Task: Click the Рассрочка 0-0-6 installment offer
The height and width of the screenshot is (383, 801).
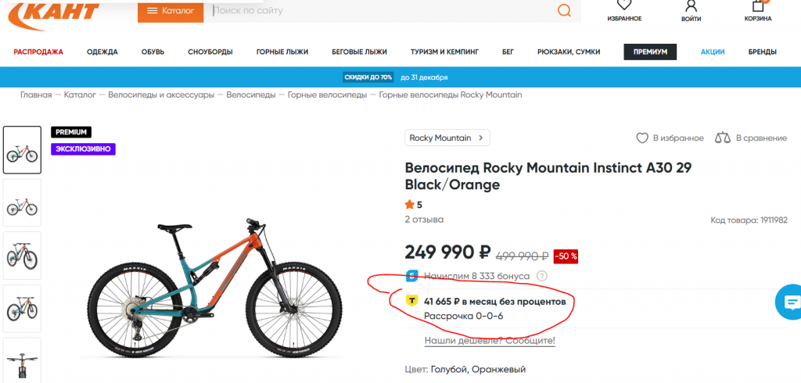Action: [x=463, y=316]
